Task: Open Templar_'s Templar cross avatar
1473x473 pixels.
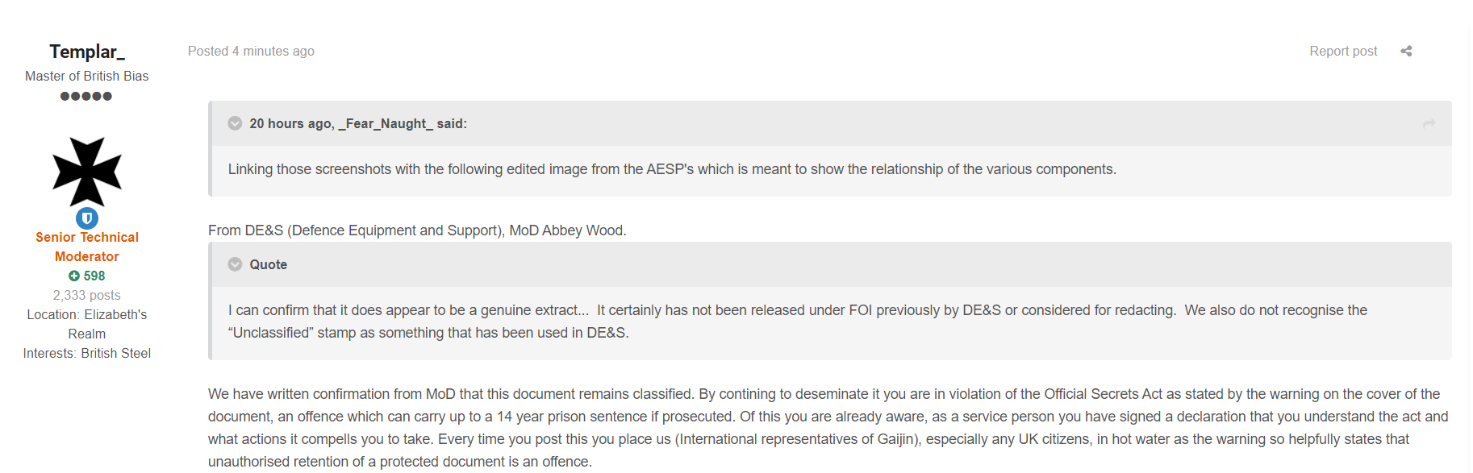Action: pyautogui.click(x=87, y=172)
